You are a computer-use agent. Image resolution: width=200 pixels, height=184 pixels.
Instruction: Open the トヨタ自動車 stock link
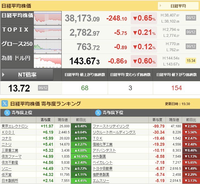[103, 169]
